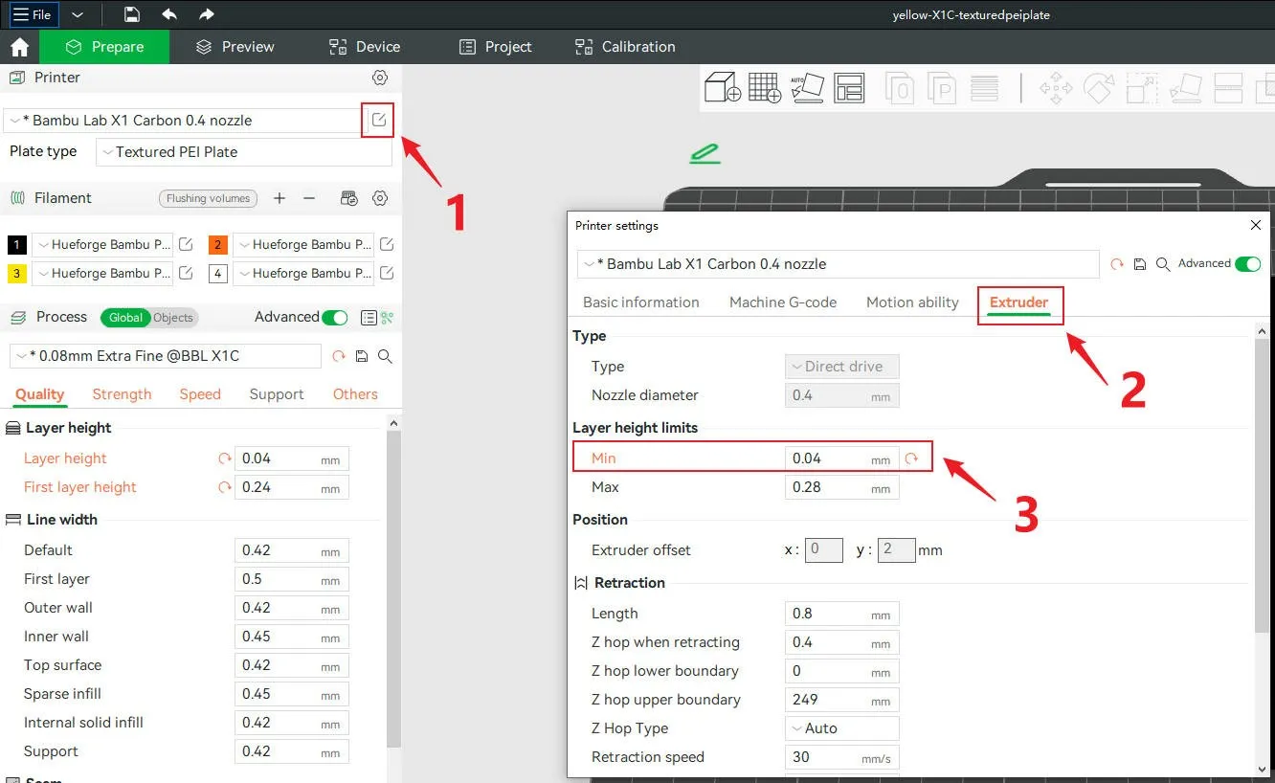Open filament 4 preset dropdown

point(303,274)
